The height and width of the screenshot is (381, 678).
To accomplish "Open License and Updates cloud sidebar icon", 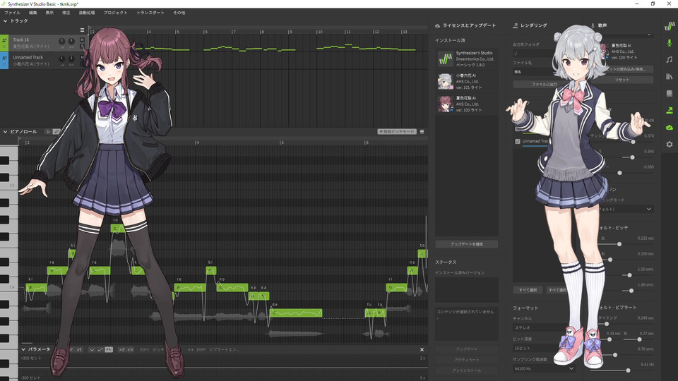I will pos(670,128).
